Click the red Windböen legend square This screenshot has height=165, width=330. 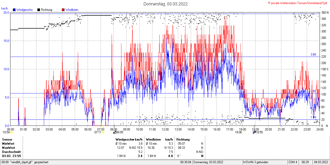(x=63, y=10)
